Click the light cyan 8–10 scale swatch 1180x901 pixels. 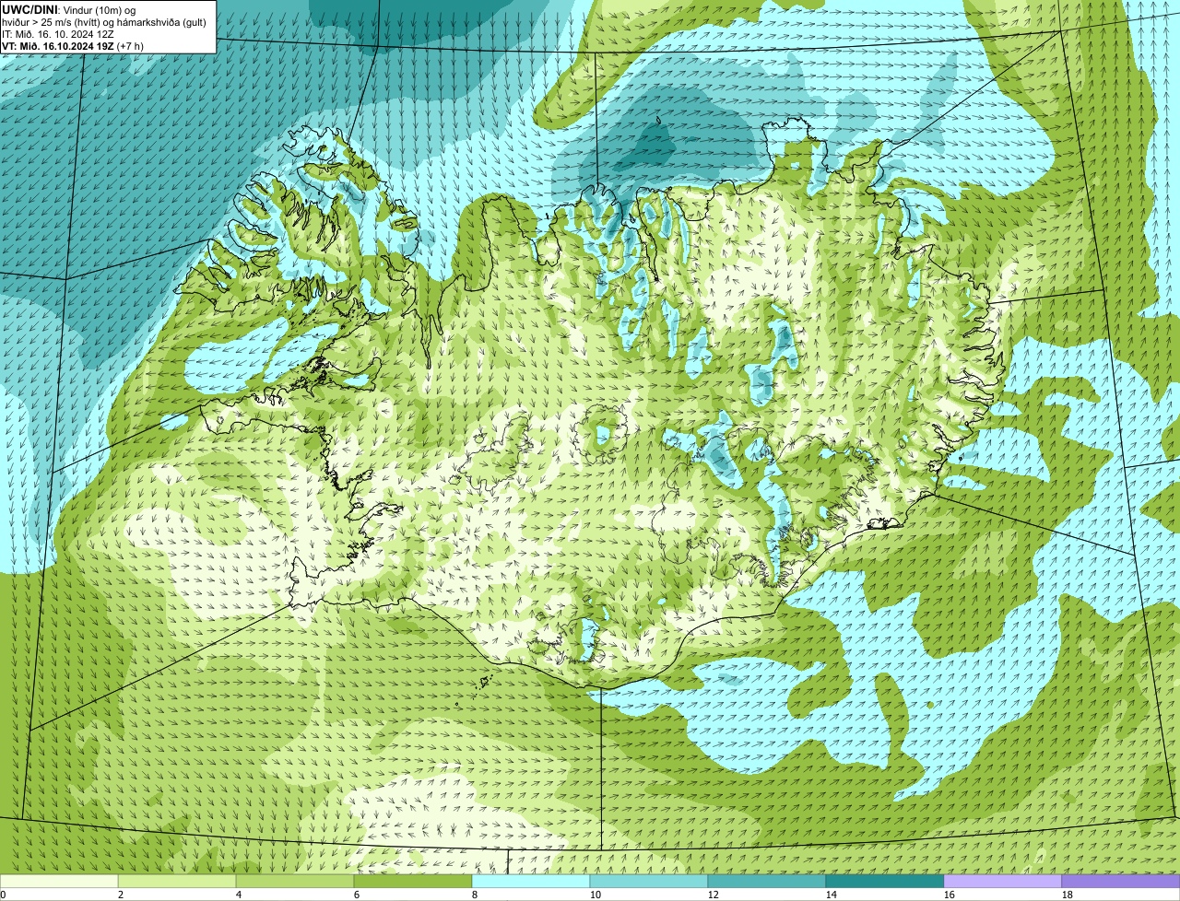531,881
